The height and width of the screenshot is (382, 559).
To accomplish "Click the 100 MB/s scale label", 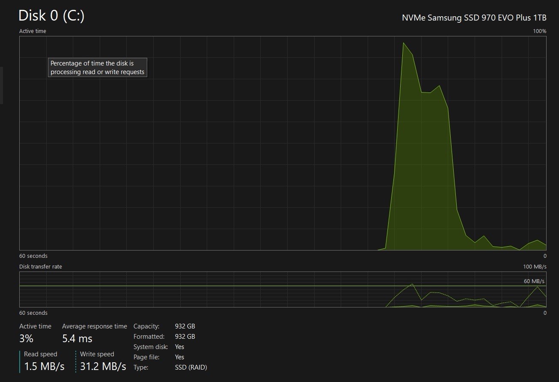I will click(535, 267).
